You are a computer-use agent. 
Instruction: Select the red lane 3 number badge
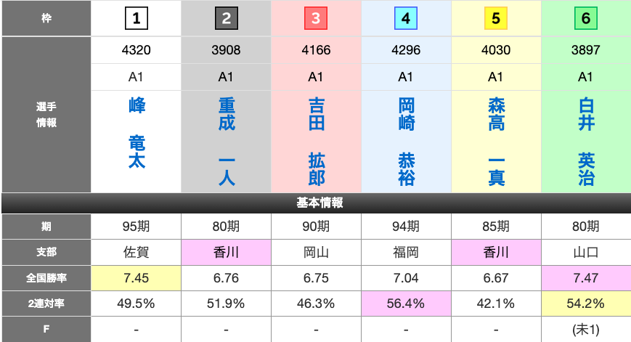(316, 19)
